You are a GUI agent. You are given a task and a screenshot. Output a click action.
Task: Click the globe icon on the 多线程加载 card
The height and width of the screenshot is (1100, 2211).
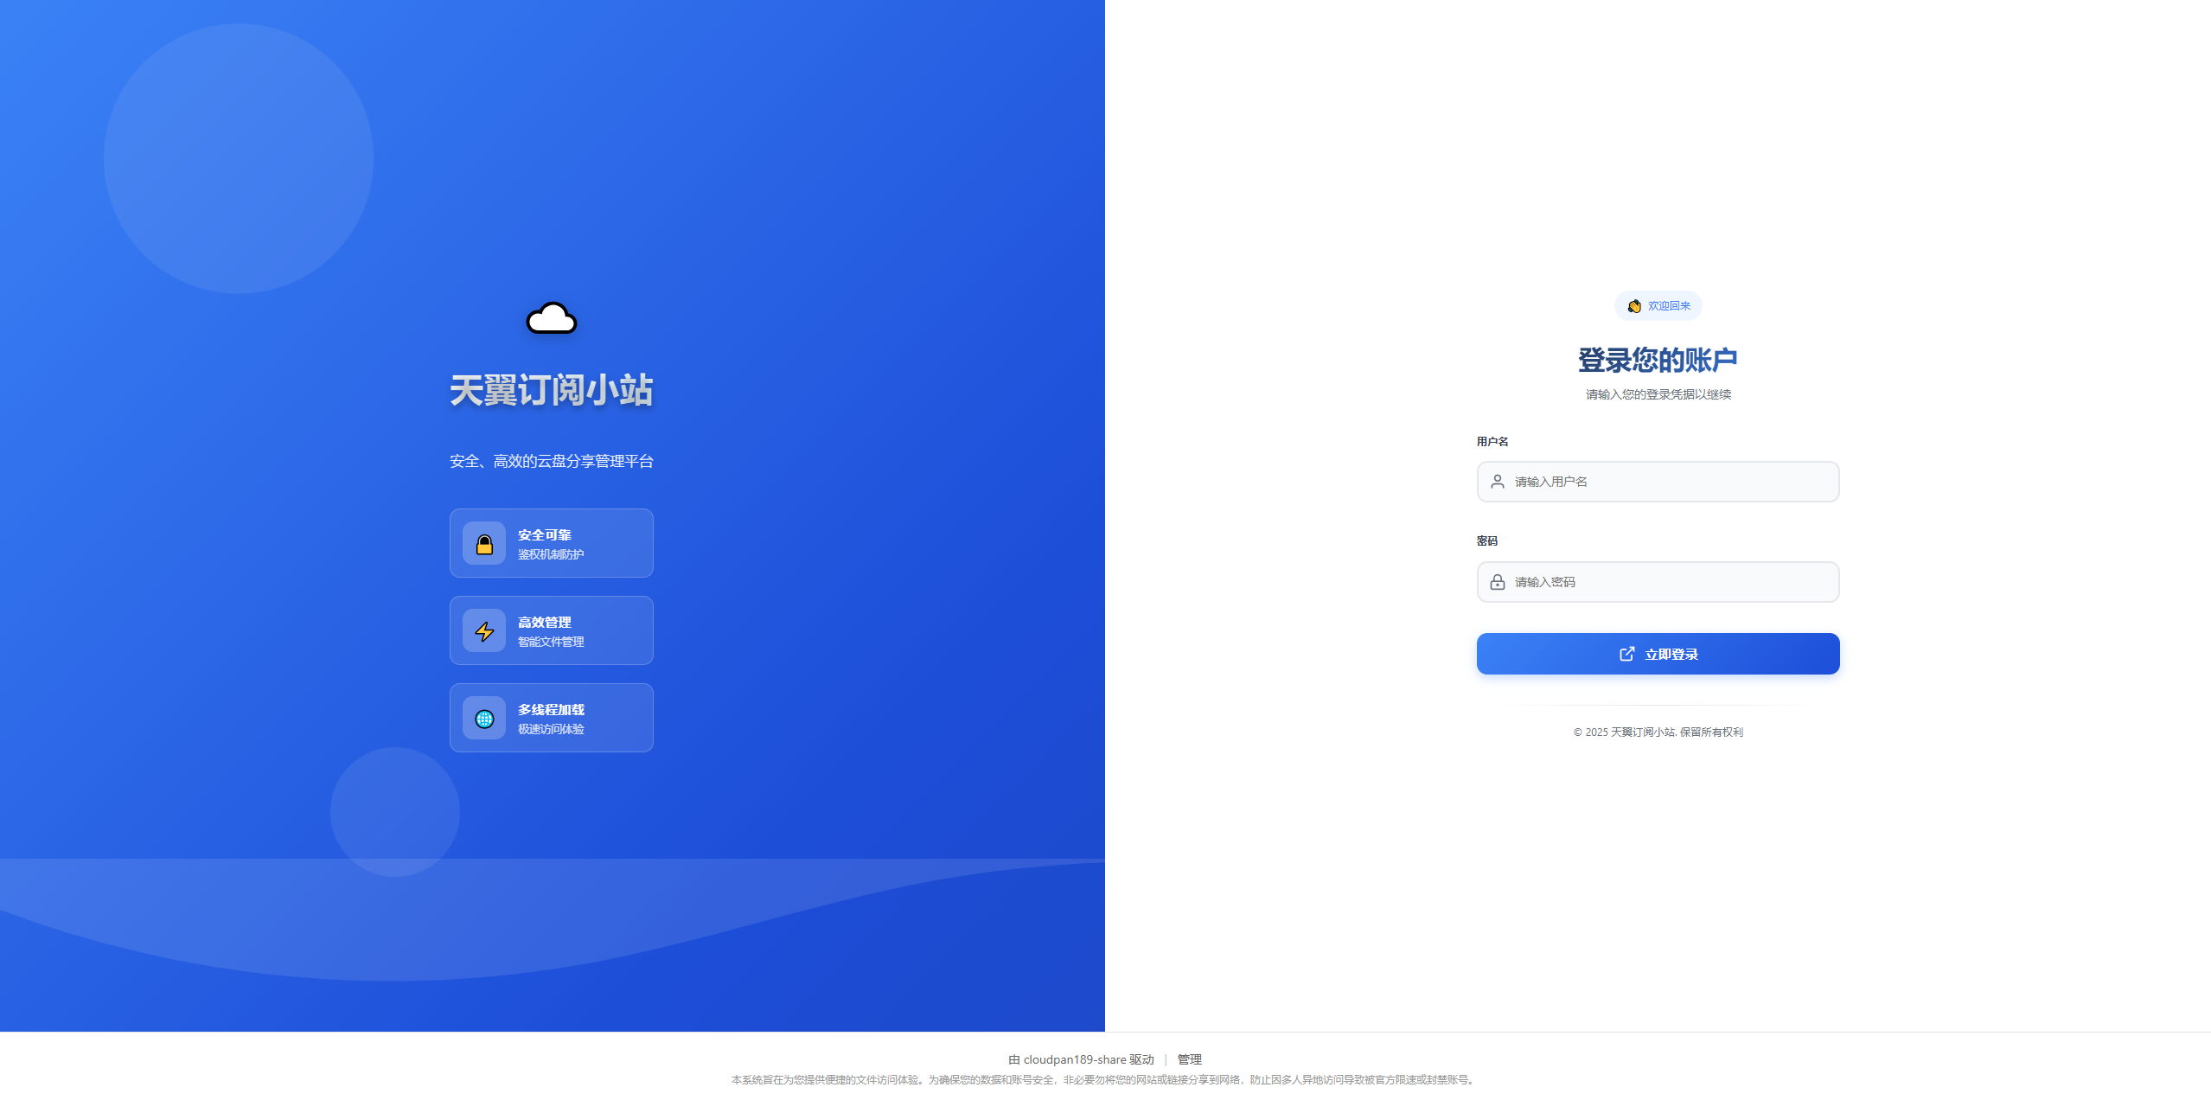(x=484, y=717)
